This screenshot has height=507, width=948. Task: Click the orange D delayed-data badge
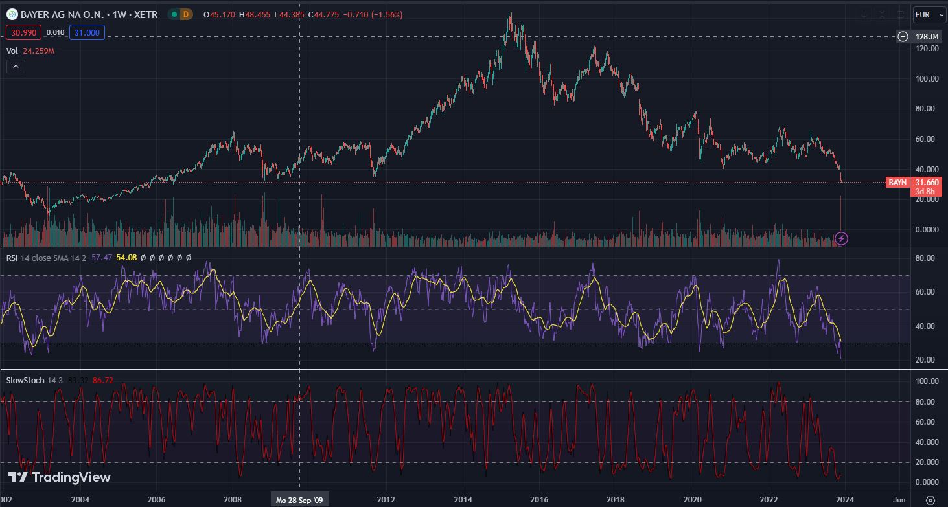(x=186, y=14)
